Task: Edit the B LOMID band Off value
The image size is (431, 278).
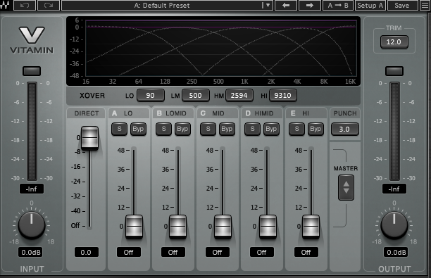Action: point(173,252)
